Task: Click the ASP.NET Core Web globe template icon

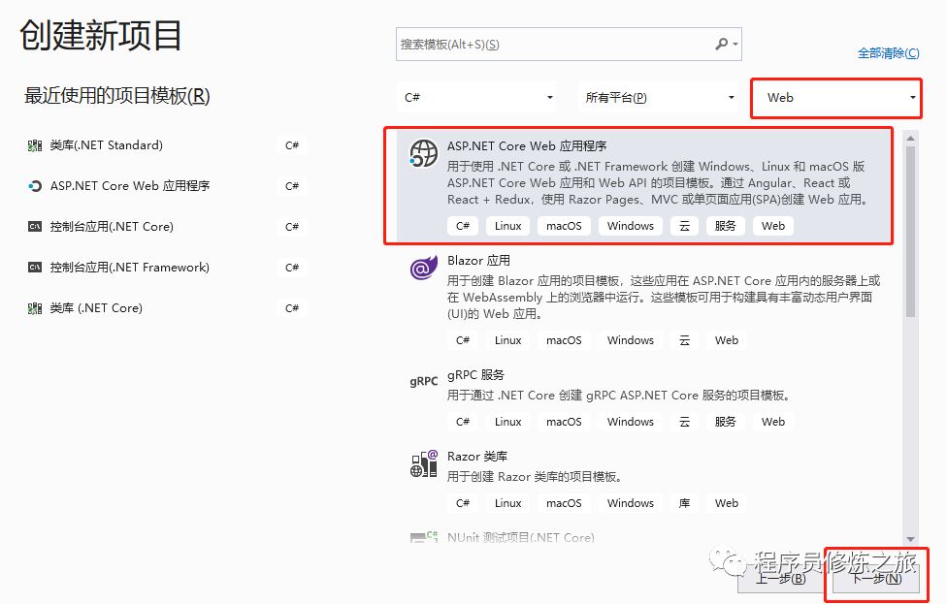Action: (x=423, y=153)
